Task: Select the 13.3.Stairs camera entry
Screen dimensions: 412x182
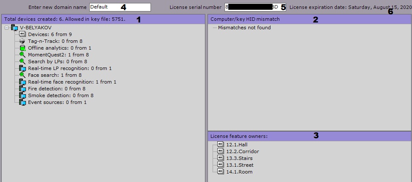Action: tap(239, 158)
